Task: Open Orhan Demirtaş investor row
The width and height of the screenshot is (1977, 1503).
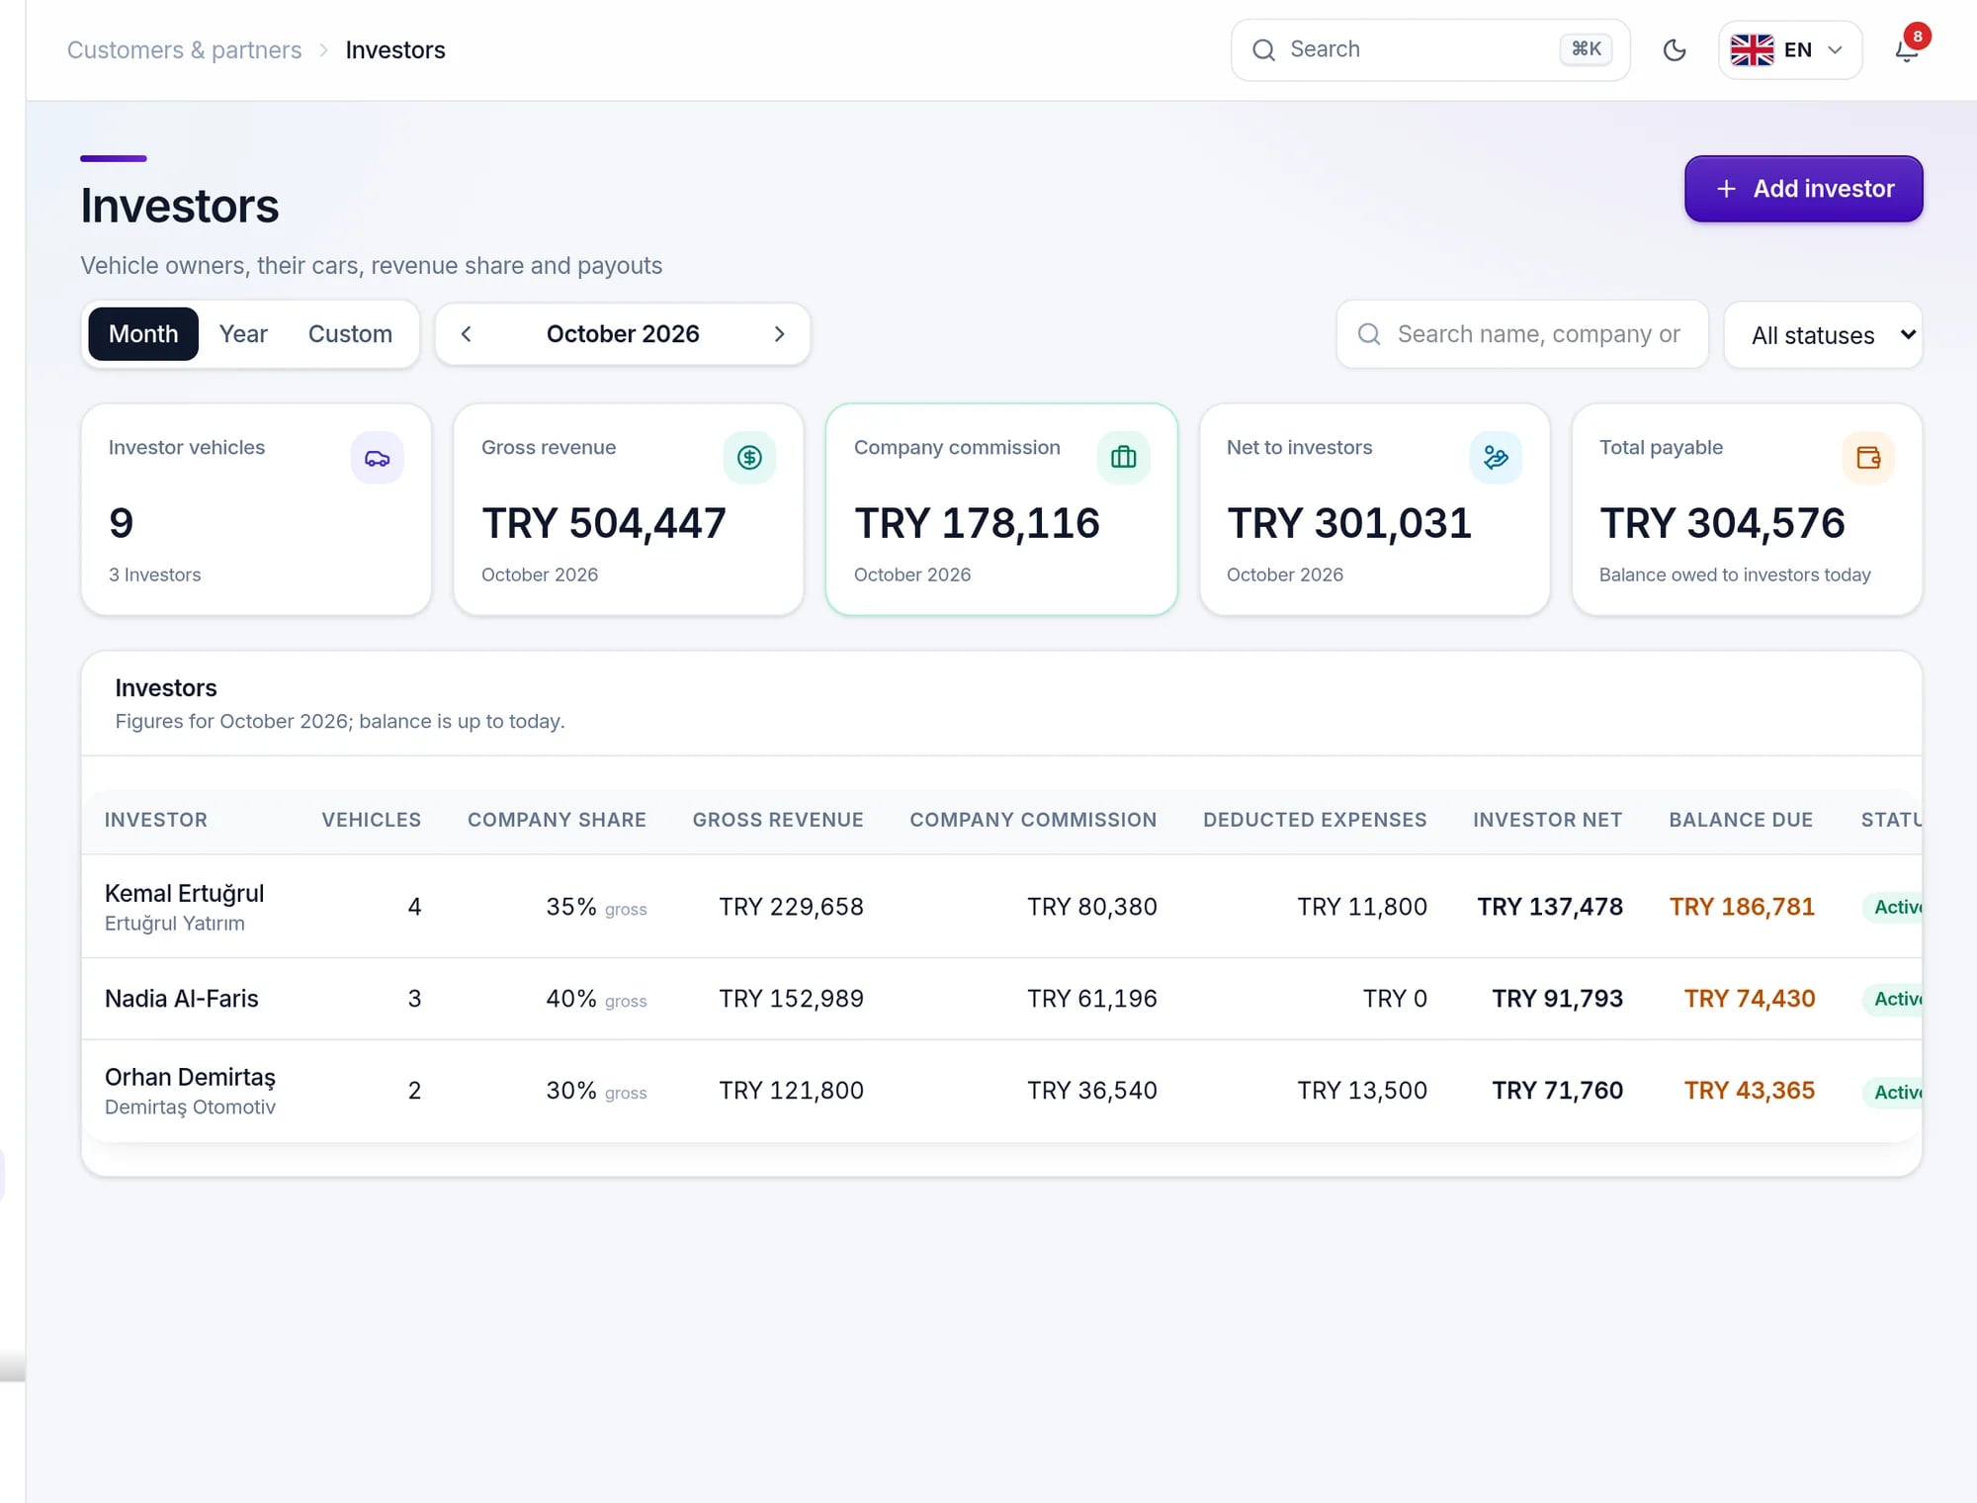Action: pyautogui.click(x=1001, y=1091)
